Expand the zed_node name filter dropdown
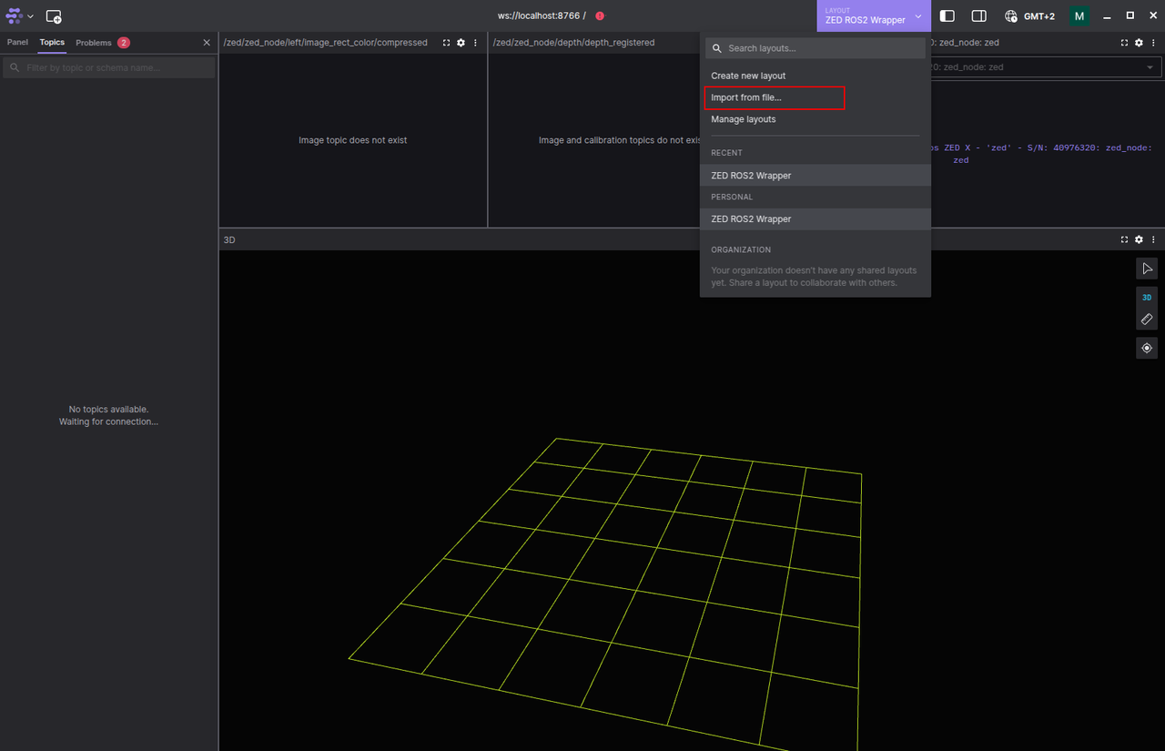Screen dimensions: 1165x751 pos(1150,67)
